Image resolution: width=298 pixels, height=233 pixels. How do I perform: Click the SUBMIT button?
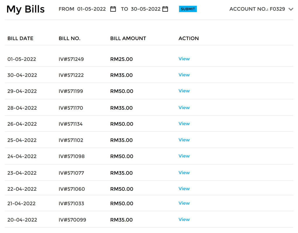(x=188, y=9)
